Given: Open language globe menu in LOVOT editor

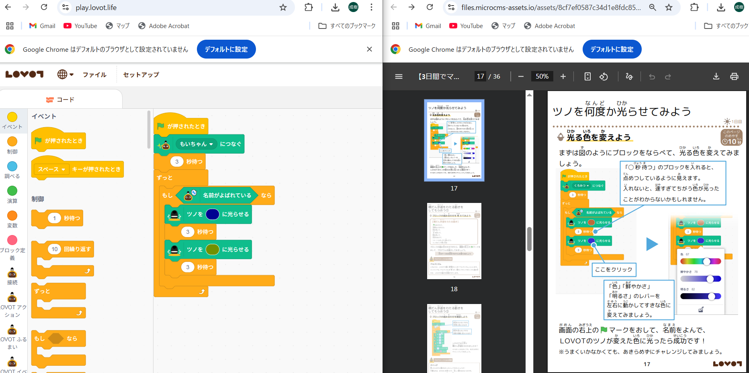Looking at the screenshot, I should pyautogui.click(x=65, y=74).
